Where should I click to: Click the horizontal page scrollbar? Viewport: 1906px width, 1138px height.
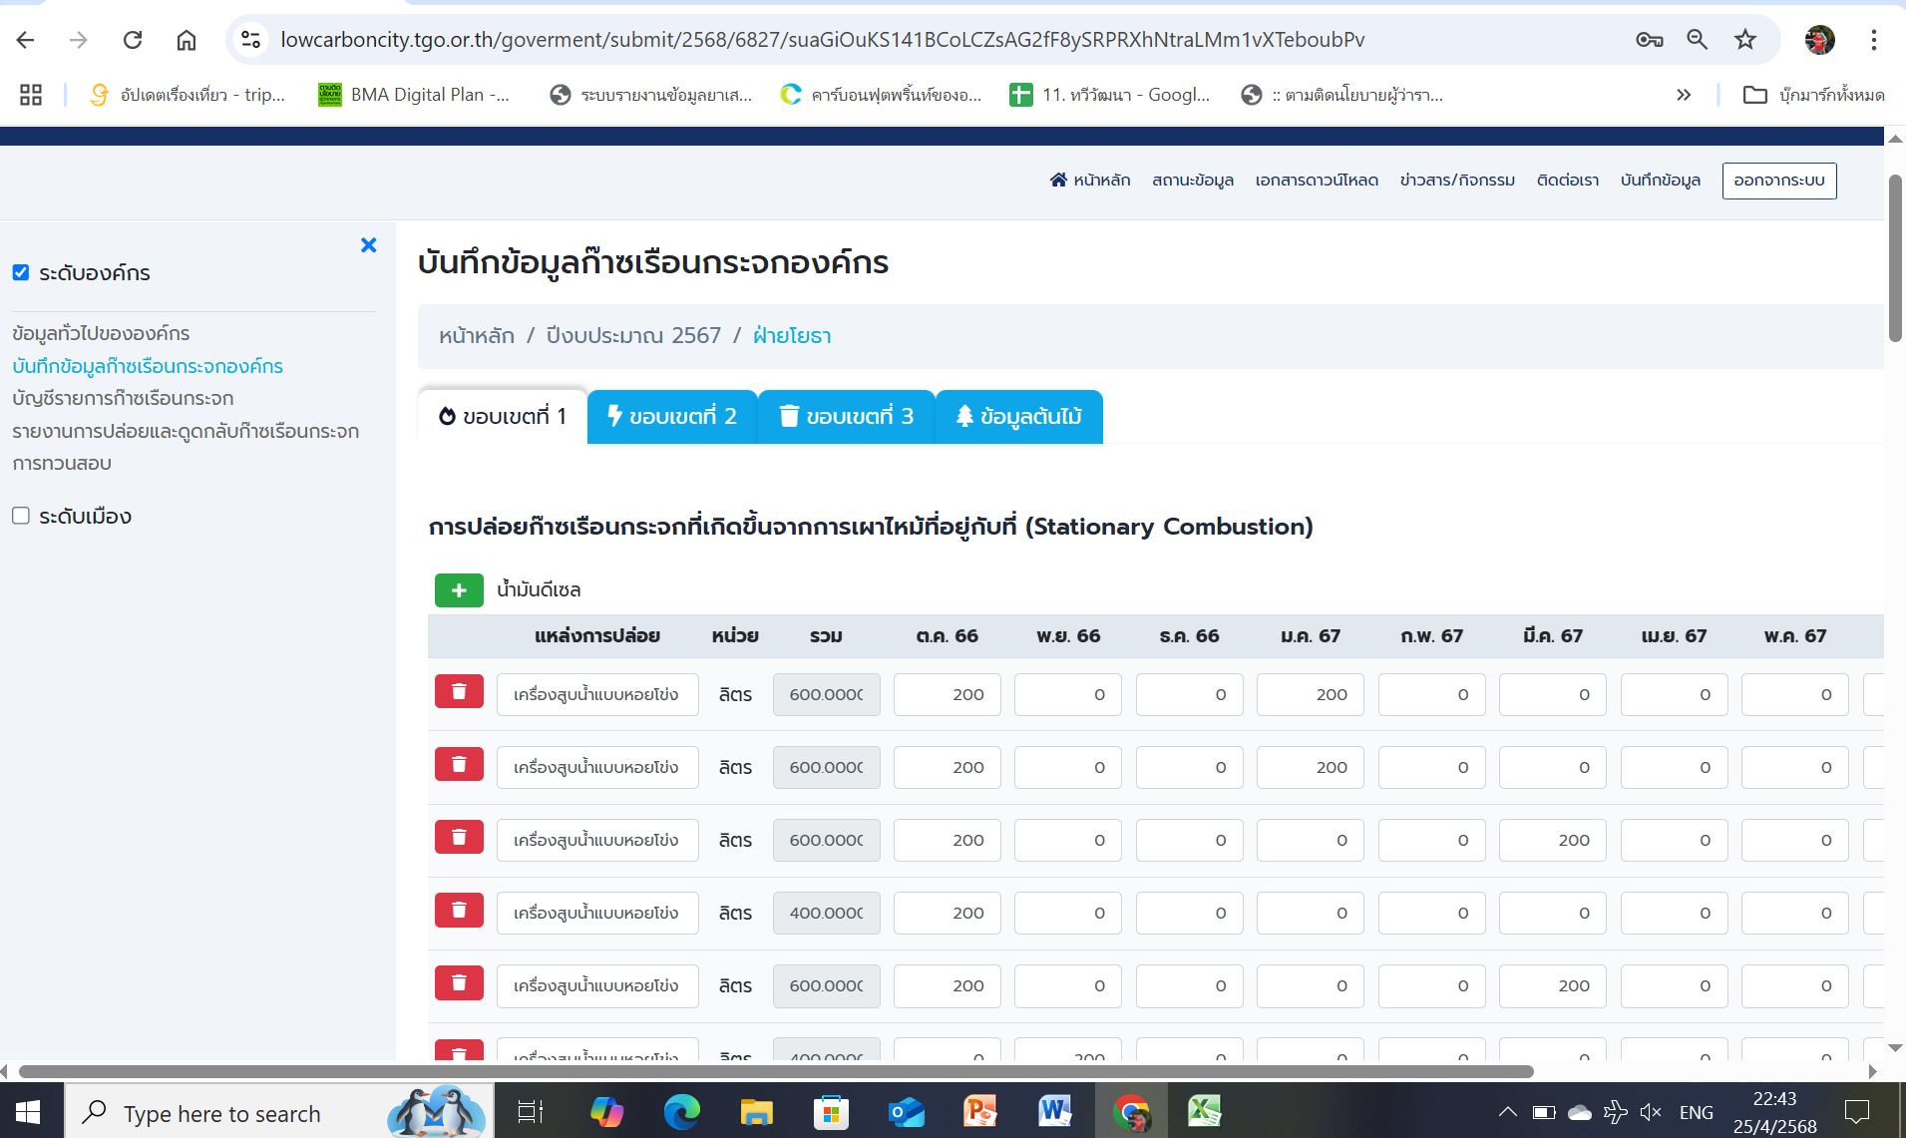pyautogui.click(x=776, y=1071)
